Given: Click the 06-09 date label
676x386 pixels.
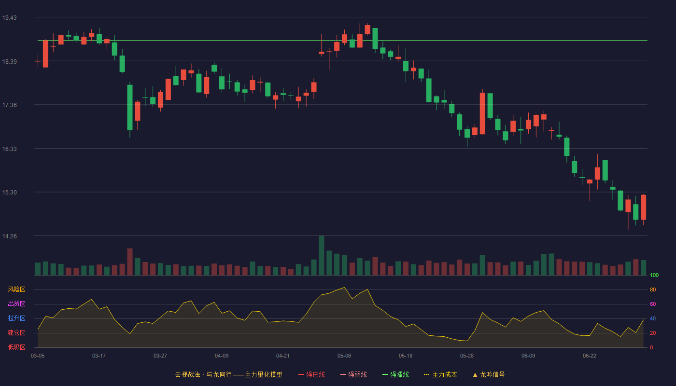Looking at the screenshot, I should (x=528, y=356).
